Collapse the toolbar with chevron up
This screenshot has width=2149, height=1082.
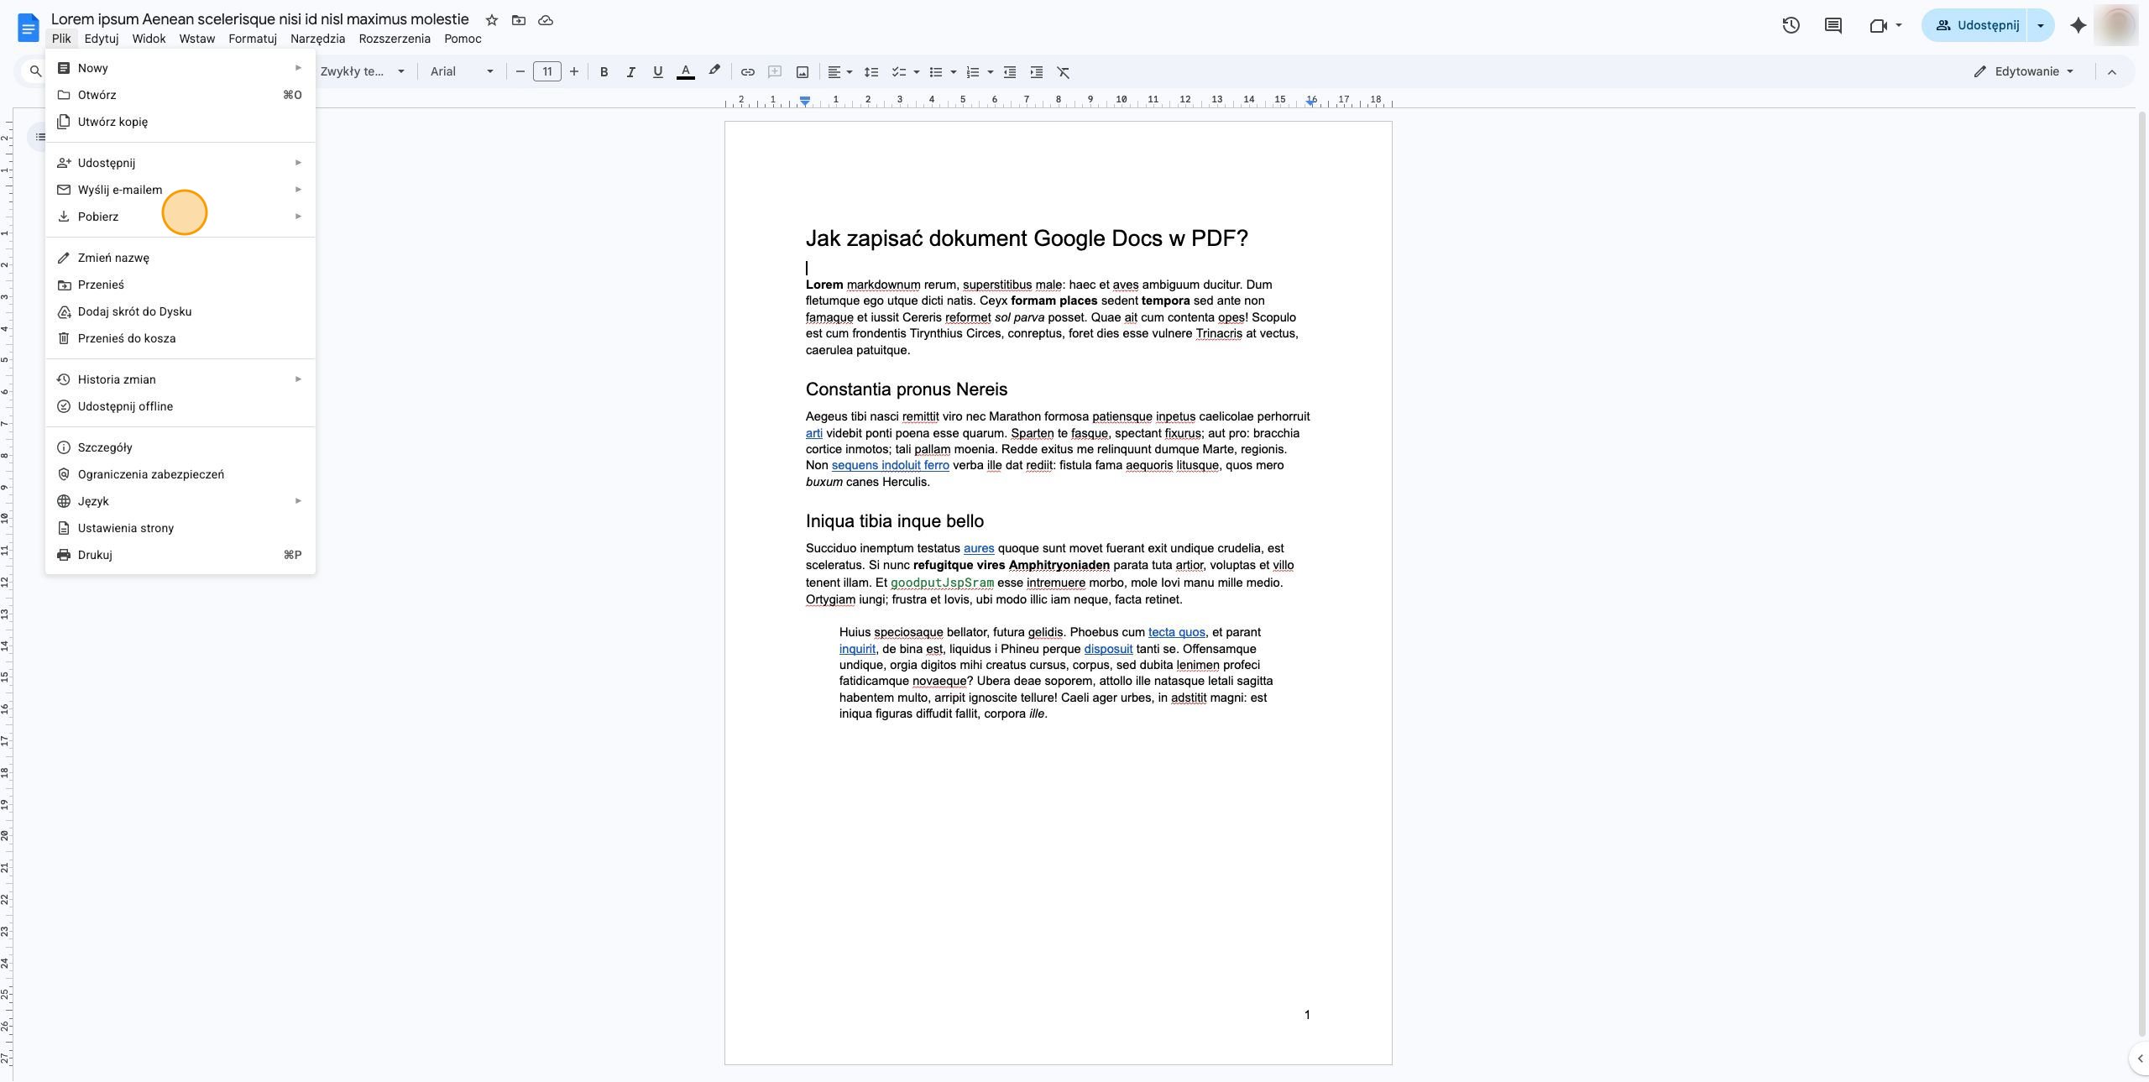tap(2112, 72)
